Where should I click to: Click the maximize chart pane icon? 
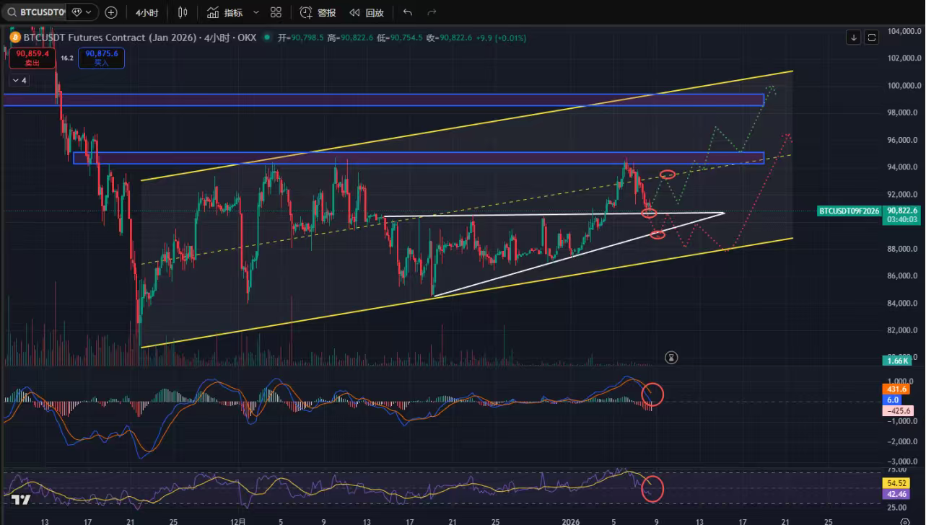872,37
